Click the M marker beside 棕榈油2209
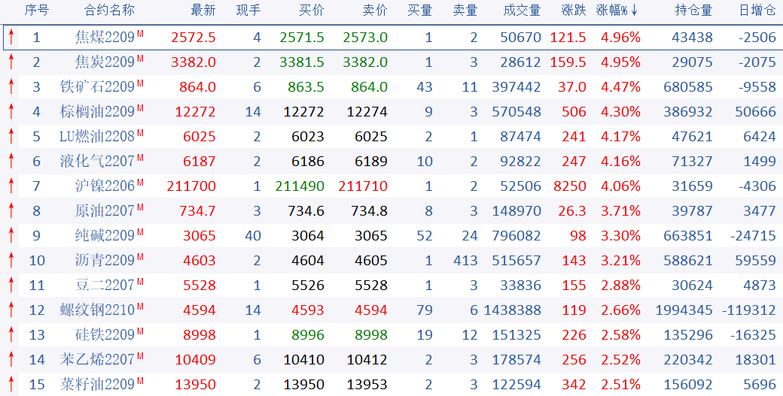This screenshot has height=396, width=783. 141,107
